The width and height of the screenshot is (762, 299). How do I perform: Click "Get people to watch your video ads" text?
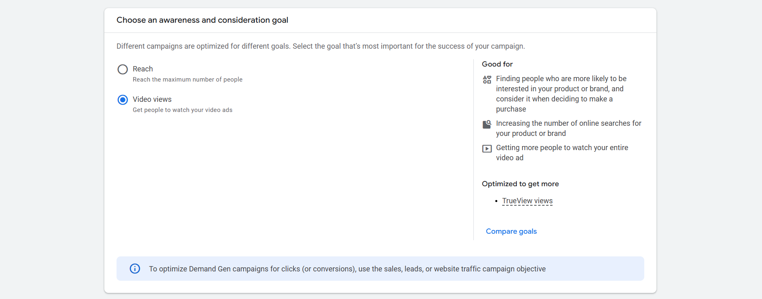[183, 110]
